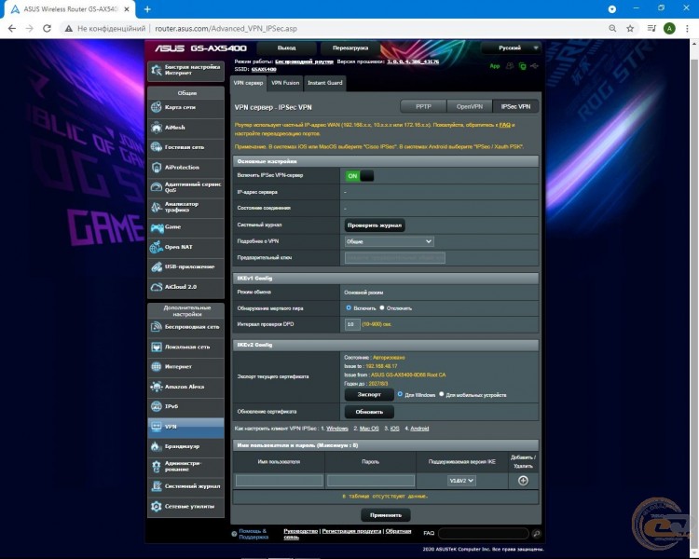699x559 pixels.
Task: Click add user plus icon
Action: point(523,481)
